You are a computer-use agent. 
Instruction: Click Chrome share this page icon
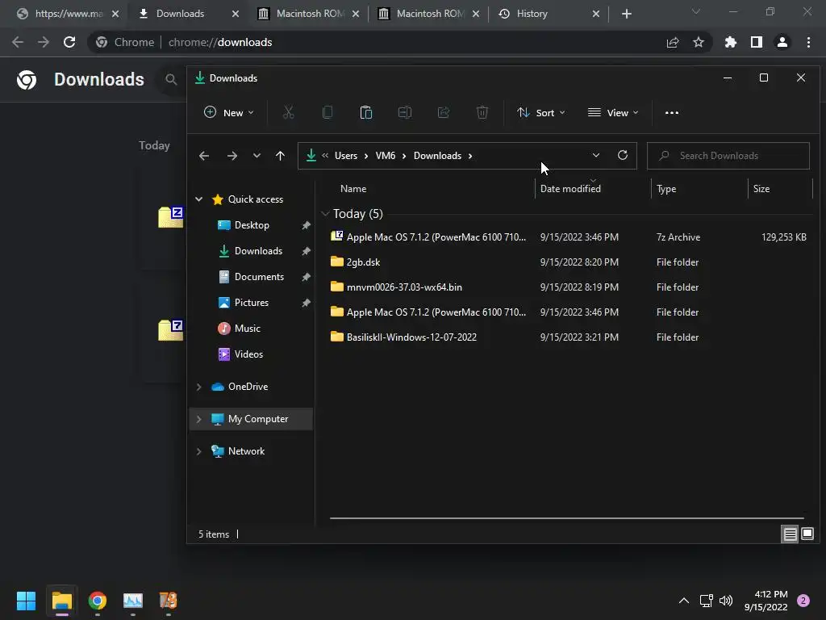coord(673,42)
